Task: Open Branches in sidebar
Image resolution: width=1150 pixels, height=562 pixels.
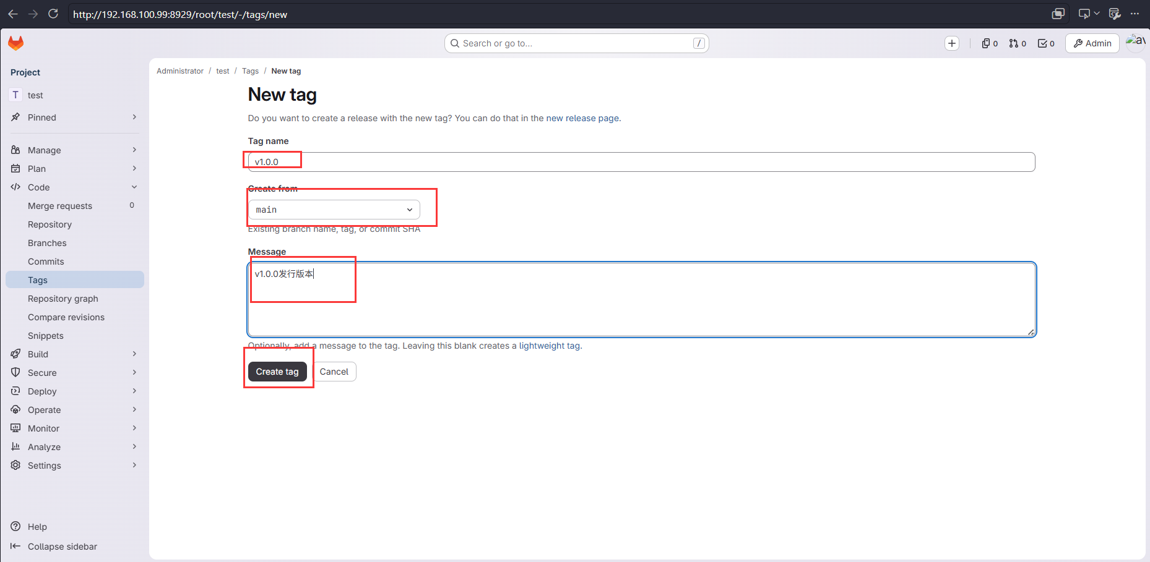Action: (74, 243)
